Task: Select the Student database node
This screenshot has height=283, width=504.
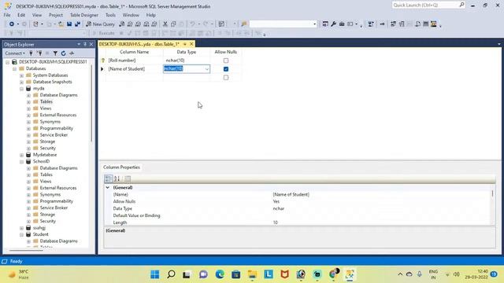Action: pyautogui.click(x=40, y=234)
